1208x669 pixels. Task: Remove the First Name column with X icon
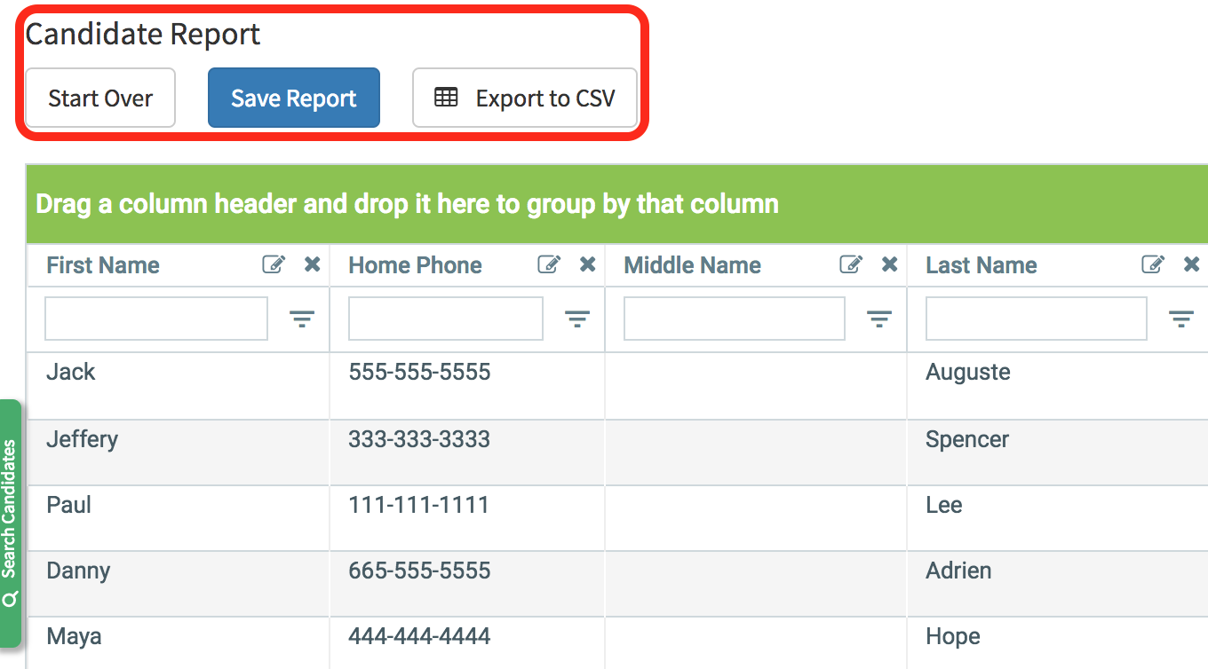coord(312,264)
